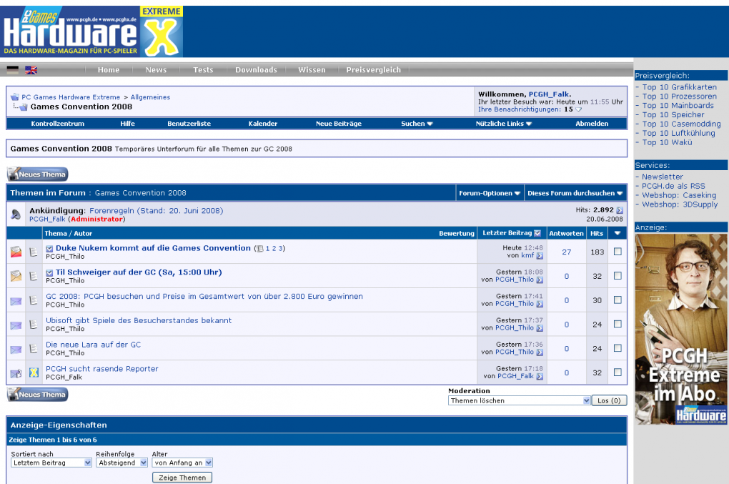This screenshot has width=729, height=484.
Task: Open the go-to-post arrow beside Hits 2.892
Action: pos(620,210)
